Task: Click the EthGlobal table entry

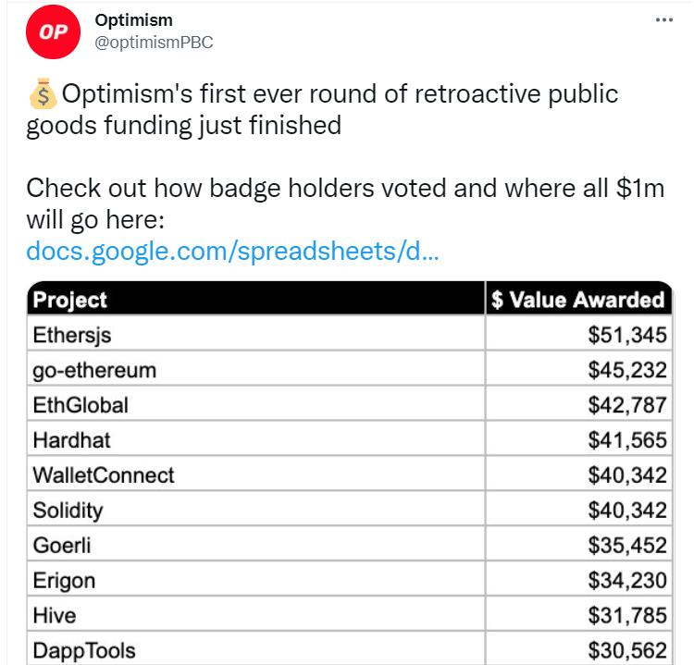Action: pyautogui.click(x=81, y=405)
